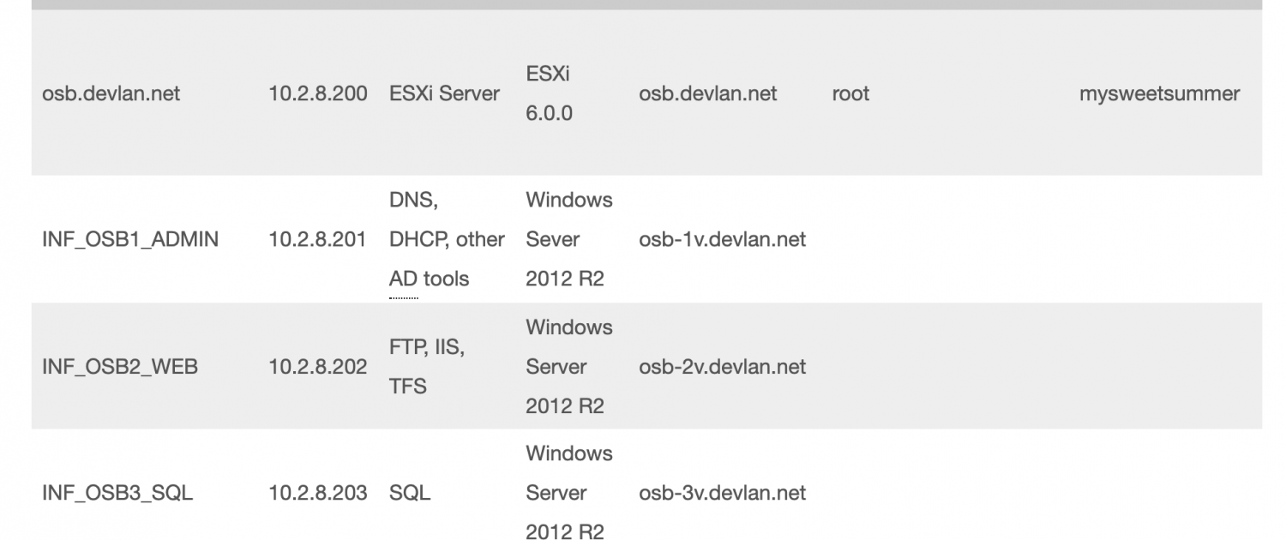Select the IP address 10.2.8.202
This screenshot has height=540, width=1286.
coord(318,367)
